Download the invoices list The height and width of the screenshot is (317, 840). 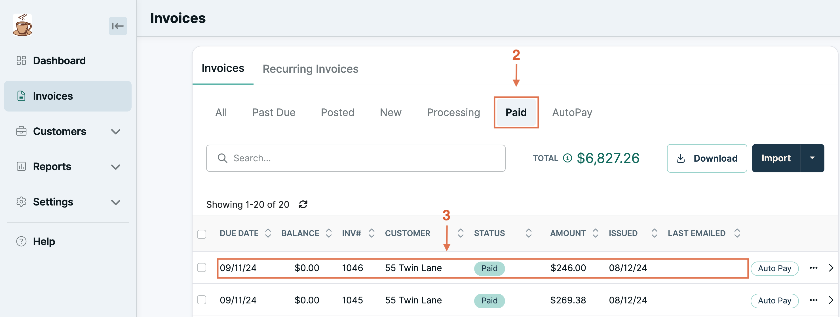707,158
